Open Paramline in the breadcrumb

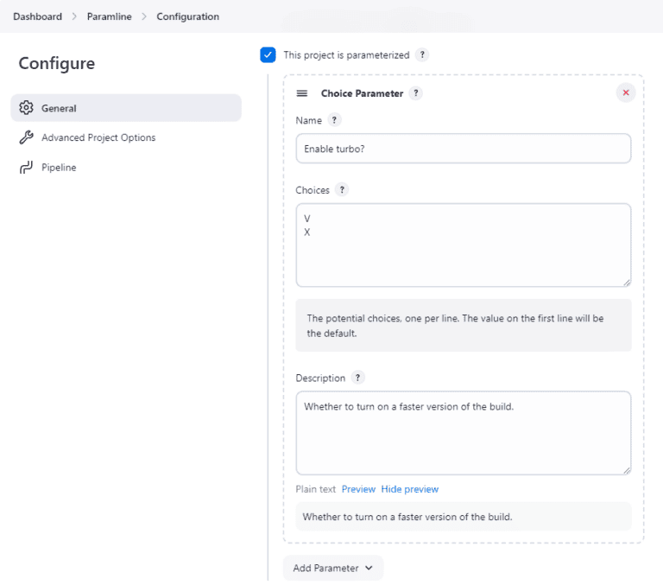point(109,16)
